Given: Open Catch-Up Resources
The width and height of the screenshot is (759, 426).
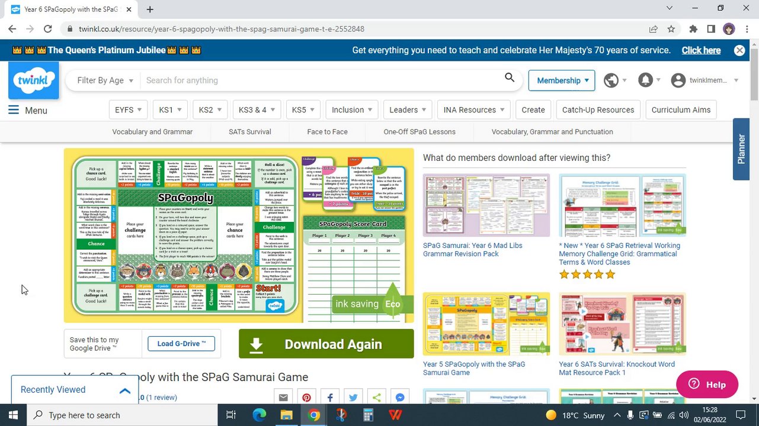Looking at the screenshot, I should (598, 109).
